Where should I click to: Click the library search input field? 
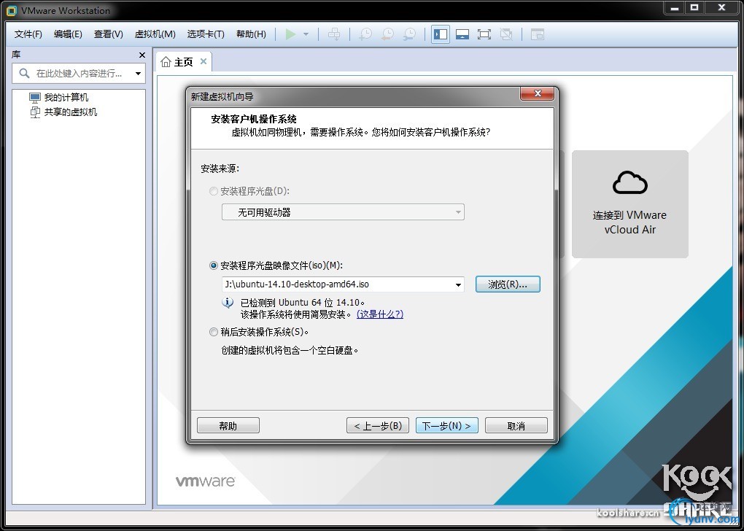[x=79, y=74]
